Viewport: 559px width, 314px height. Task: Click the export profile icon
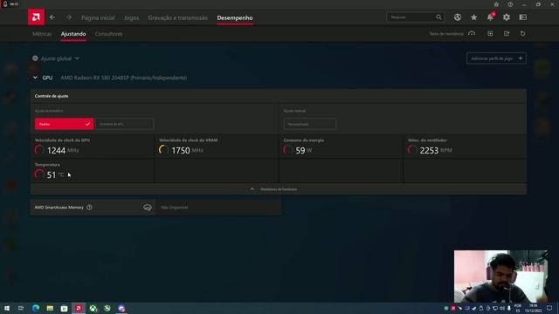(x=507, y=33)
